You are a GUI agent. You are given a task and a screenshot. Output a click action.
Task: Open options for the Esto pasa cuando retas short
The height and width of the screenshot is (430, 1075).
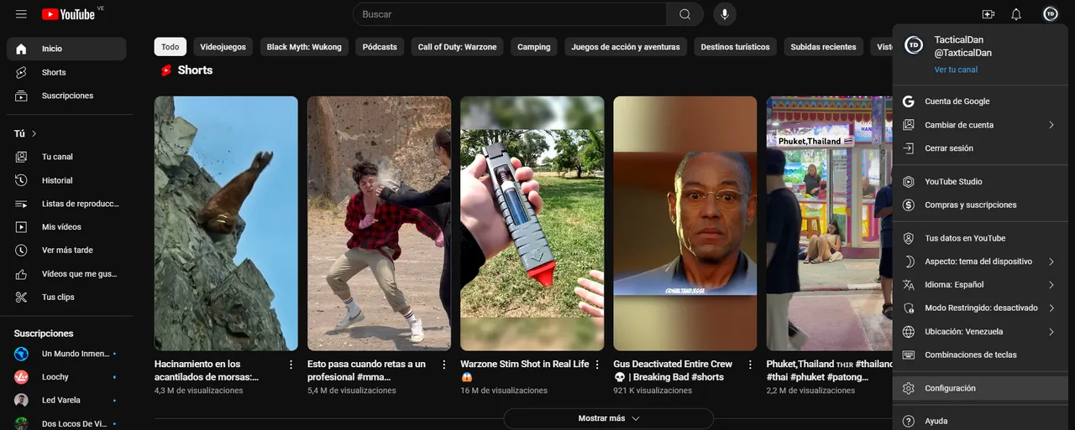(444, 365)
